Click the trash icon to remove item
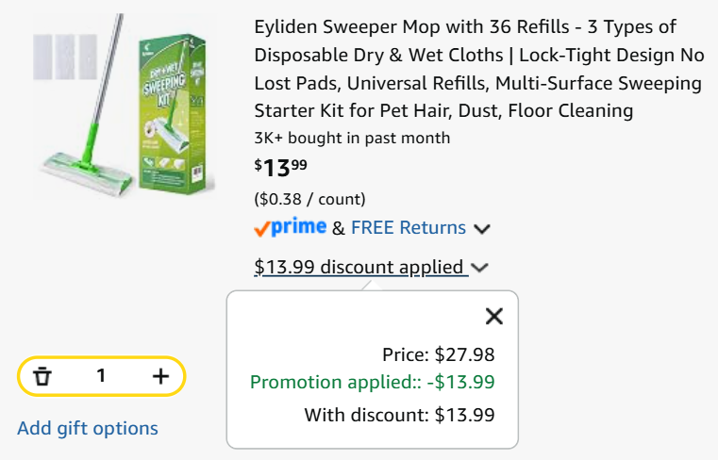 click(x=42, y=376)
